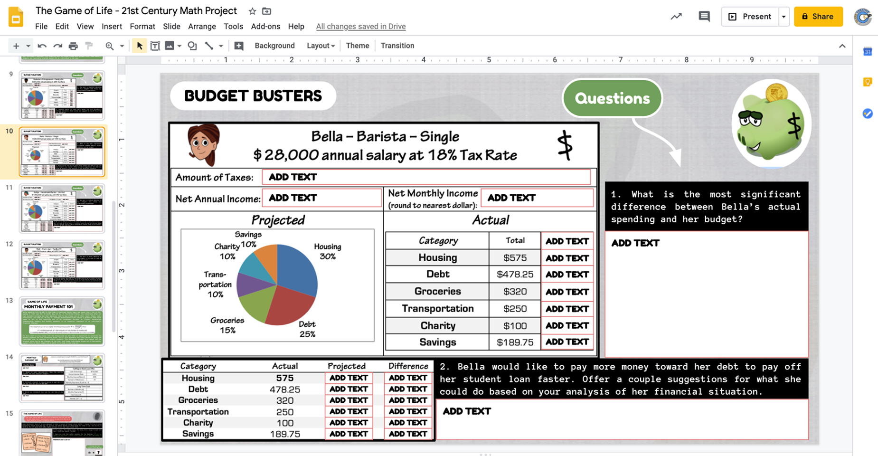Click the zoom magnifier tool
This screenshot has height=456, width=878.
coord(110,46)
